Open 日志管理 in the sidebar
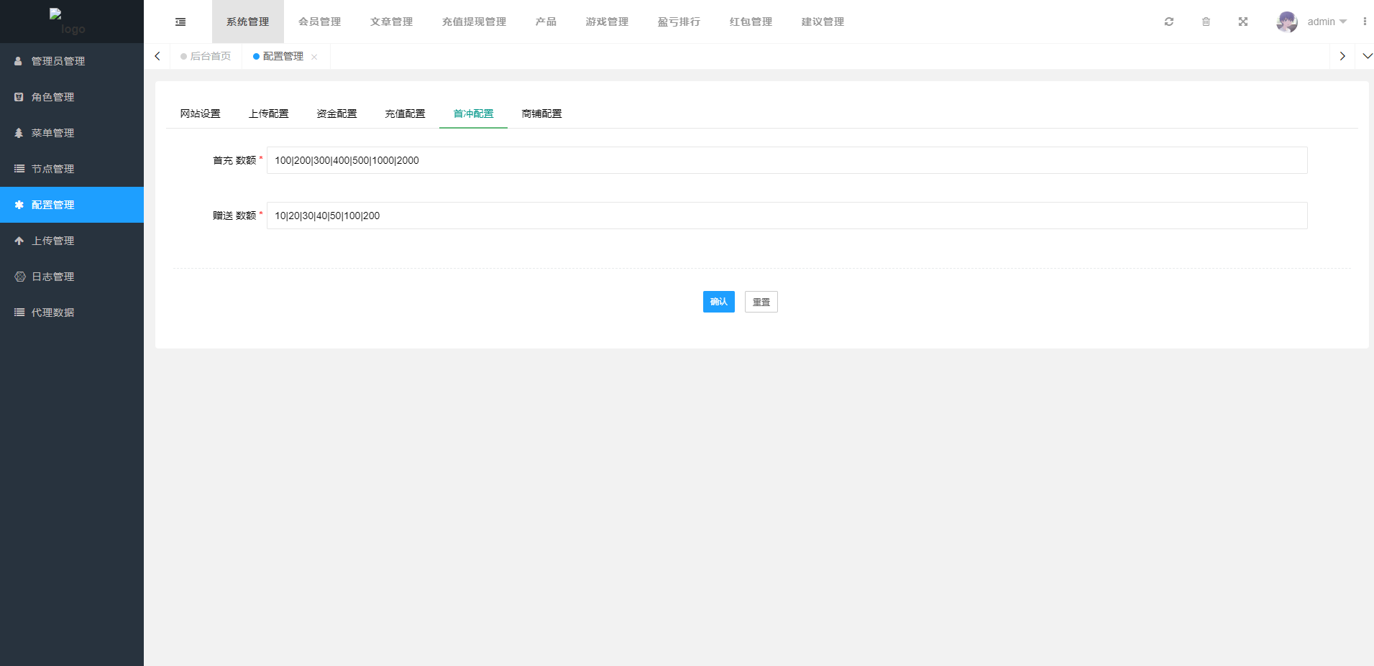Image resolution: width=1374 pixels, height=666 pixels. click(x=52, y=277)
